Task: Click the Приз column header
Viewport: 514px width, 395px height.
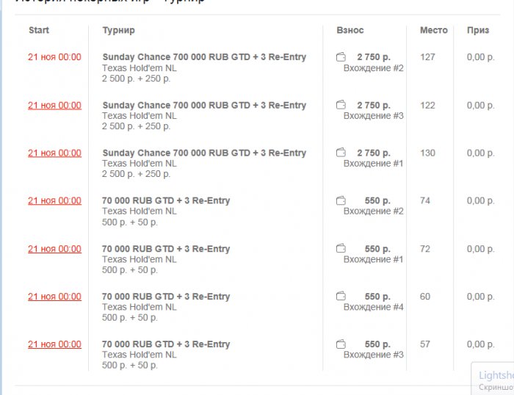Action: [x=477, y=30]
